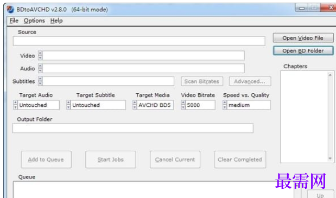Click in the Source path field
Viewport: 336px width, 198px height.
tap(139, 41)
